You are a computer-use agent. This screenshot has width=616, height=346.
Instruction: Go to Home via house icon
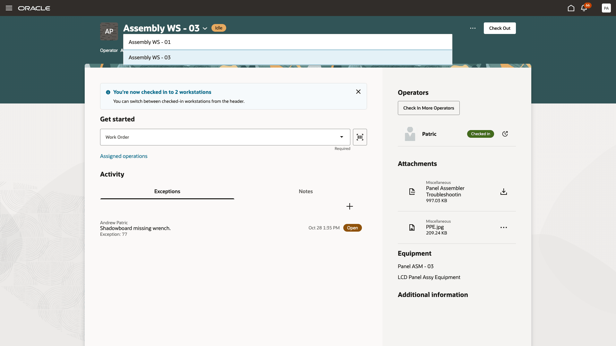571,8
